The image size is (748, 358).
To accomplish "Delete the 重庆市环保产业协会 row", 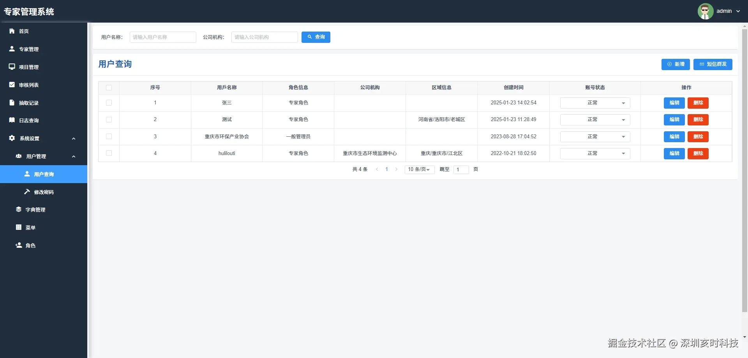I will pyautogui.click(x=698, y=137).
